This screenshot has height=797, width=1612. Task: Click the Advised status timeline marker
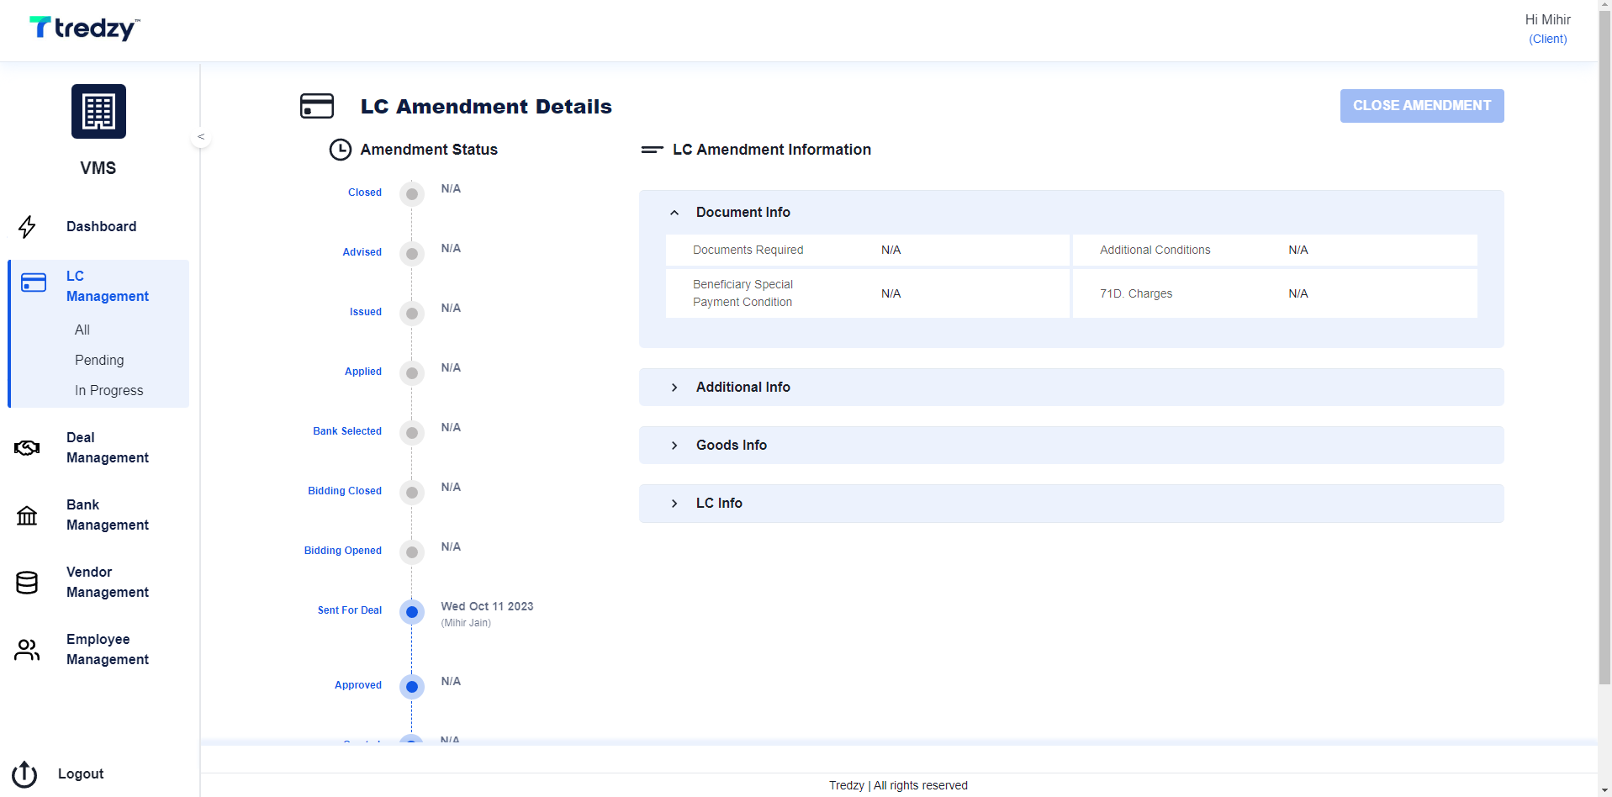(412, 254)
